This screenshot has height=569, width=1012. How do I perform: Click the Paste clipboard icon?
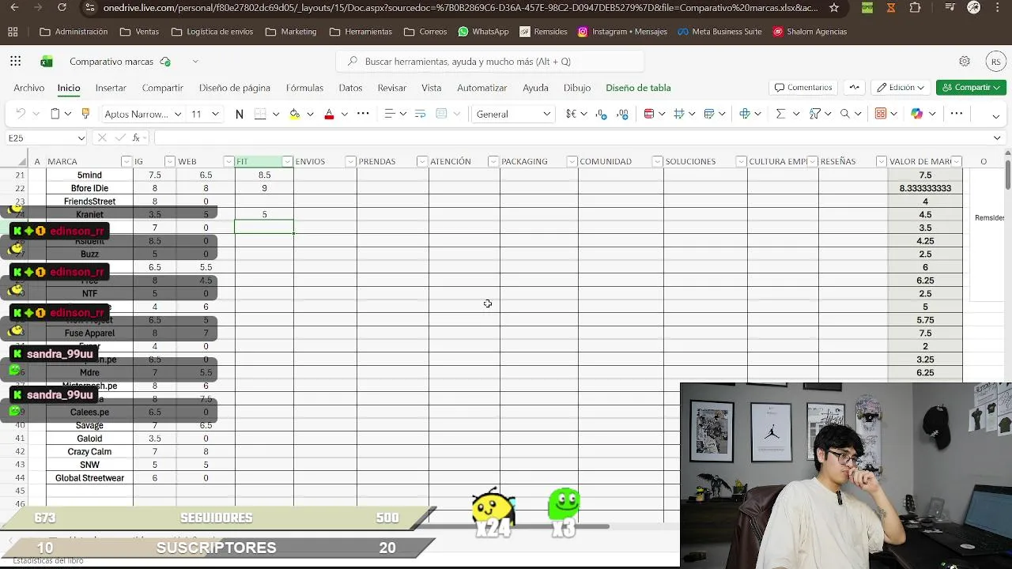pyautogui.click(x=55, y=114)
